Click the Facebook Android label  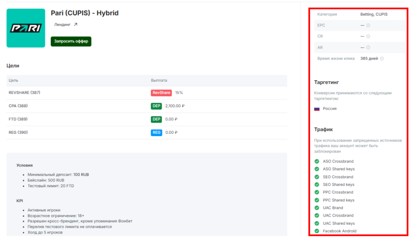(340, 231)
